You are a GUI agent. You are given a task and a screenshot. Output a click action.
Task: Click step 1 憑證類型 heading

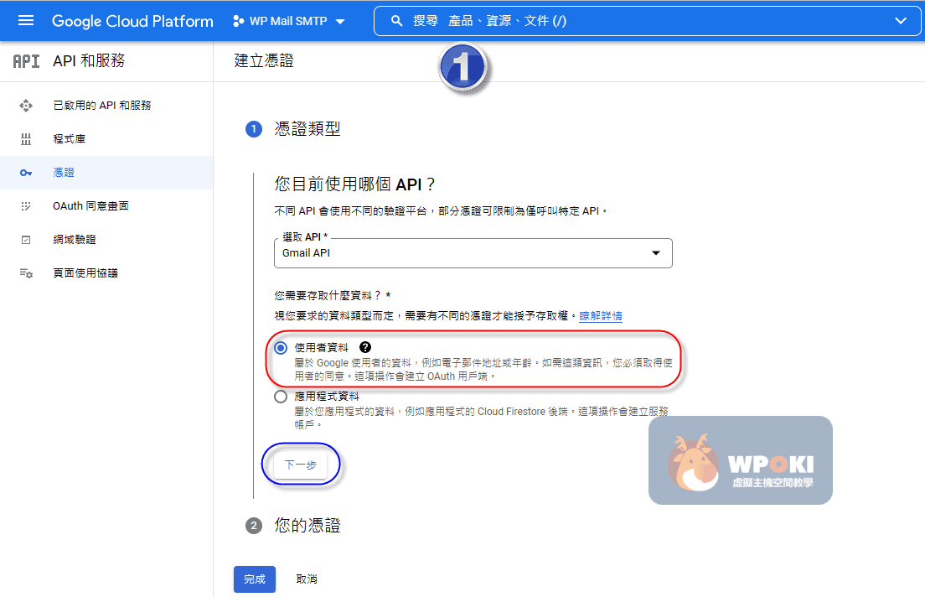click(307, 129)
